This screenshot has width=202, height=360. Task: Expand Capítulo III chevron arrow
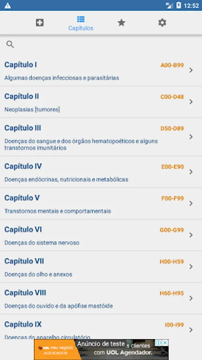click(x=191, y=137)
